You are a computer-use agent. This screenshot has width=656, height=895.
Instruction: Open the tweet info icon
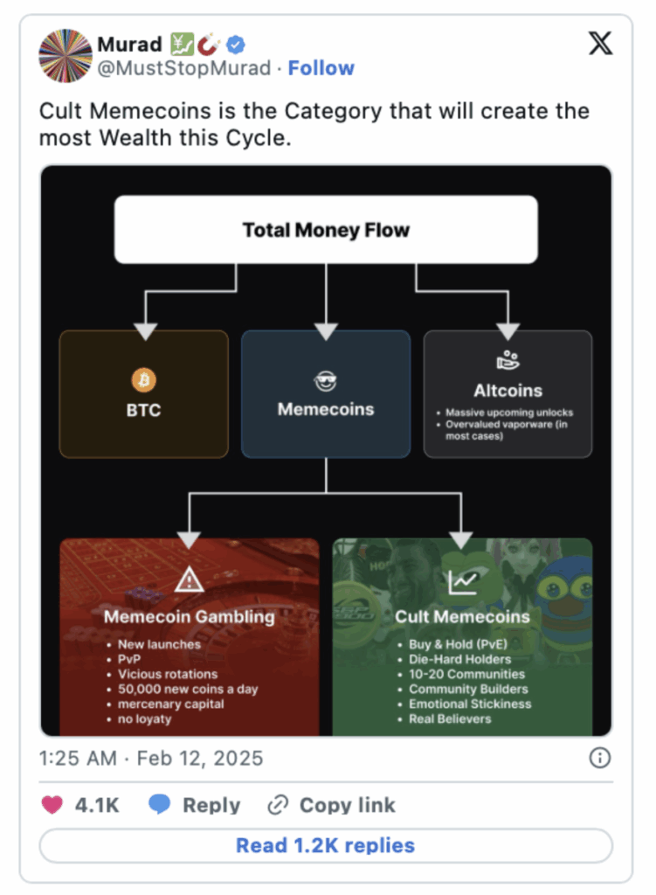point(600,758)
